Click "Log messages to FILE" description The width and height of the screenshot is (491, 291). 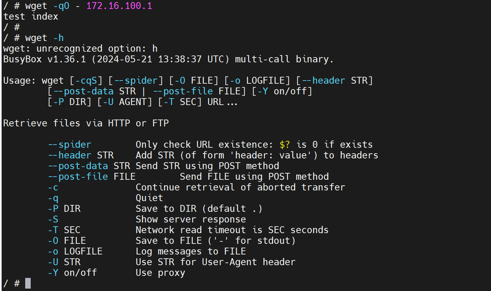pos(191,251)
